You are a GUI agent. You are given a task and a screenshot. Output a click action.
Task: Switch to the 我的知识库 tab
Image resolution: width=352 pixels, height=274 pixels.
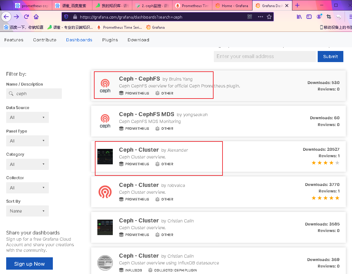112,6
